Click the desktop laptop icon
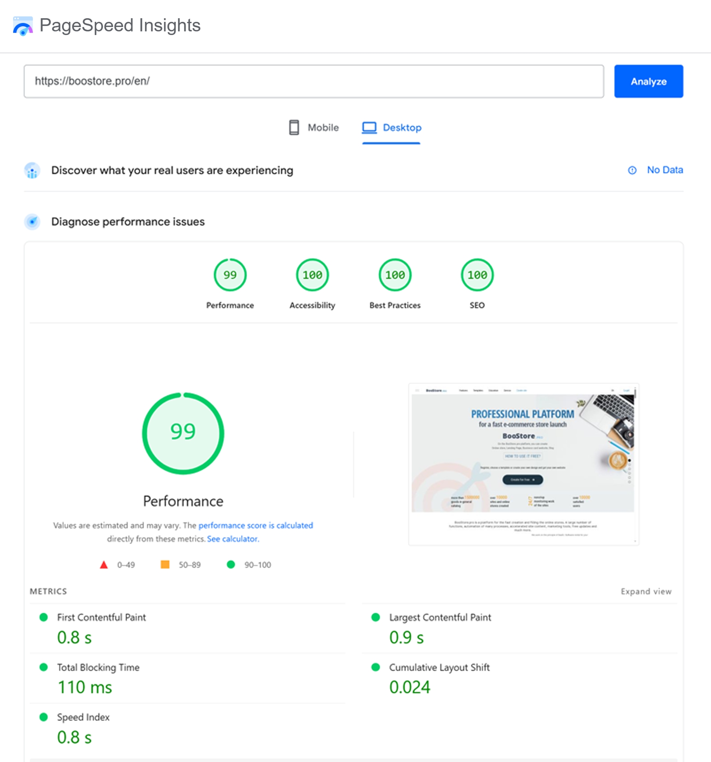The image size is (711, 762). pos(369,128)
